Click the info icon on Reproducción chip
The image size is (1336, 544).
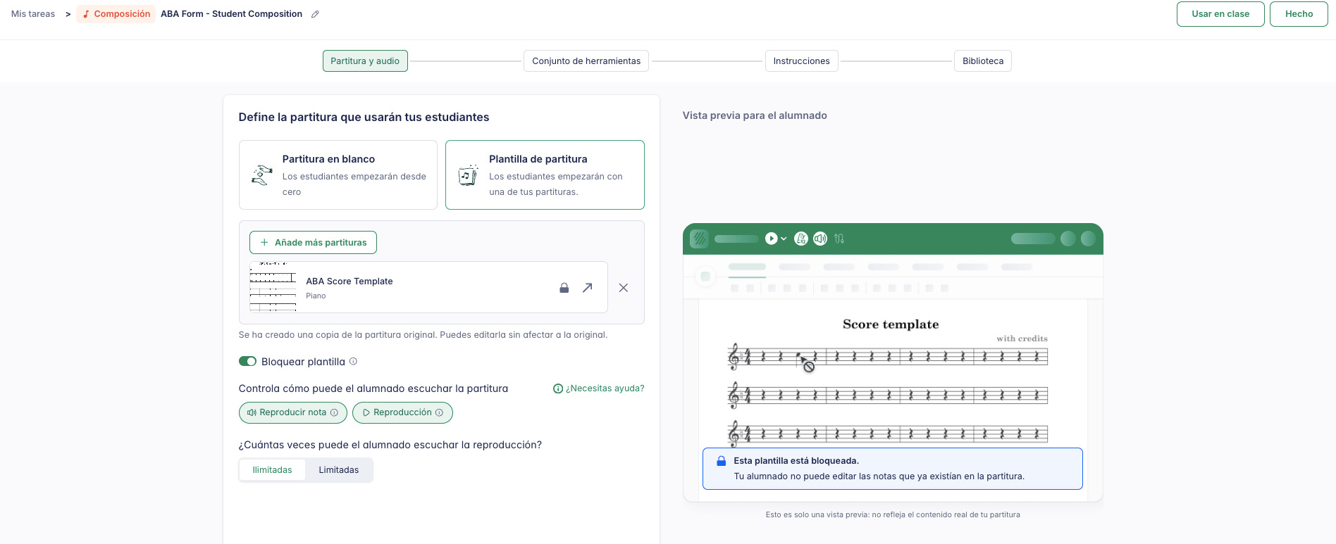pyautogui.click(x=440, y=412)
